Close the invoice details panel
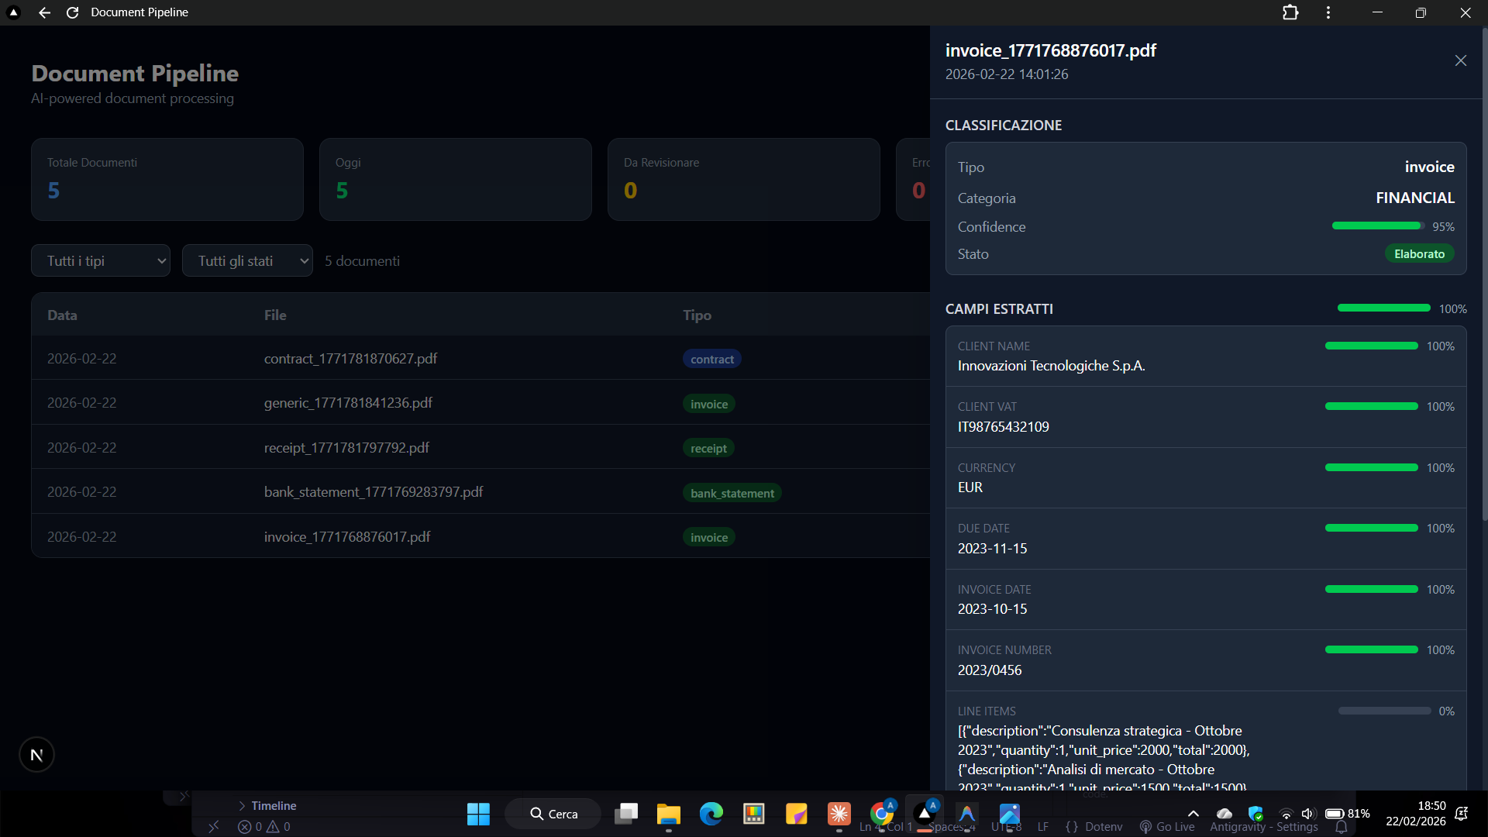 coord(1460,60)
